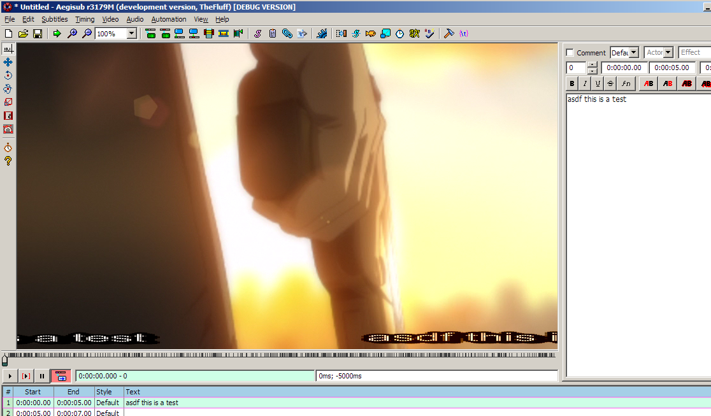Save subtitles with the floppy disk icon
Screen dimensions: 711x416
click(x=38, y=34)
